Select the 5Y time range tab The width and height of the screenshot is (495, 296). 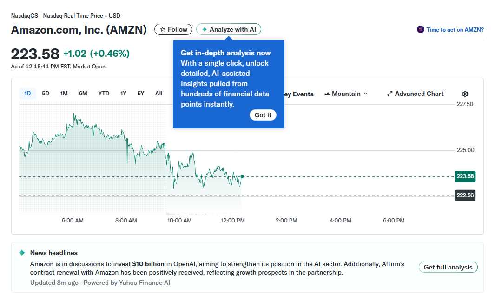(140, 93)
